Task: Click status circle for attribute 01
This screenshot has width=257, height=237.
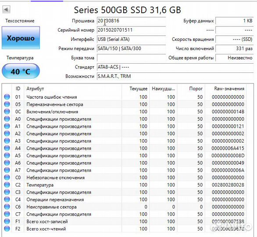Action: tap(7, 97)
